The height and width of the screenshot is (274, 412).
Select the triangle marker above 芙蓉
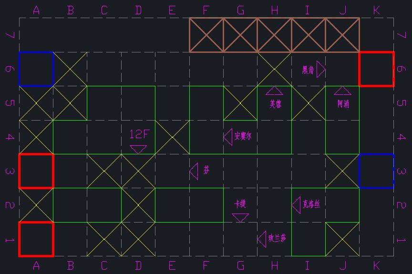click(x=274, y=91)
